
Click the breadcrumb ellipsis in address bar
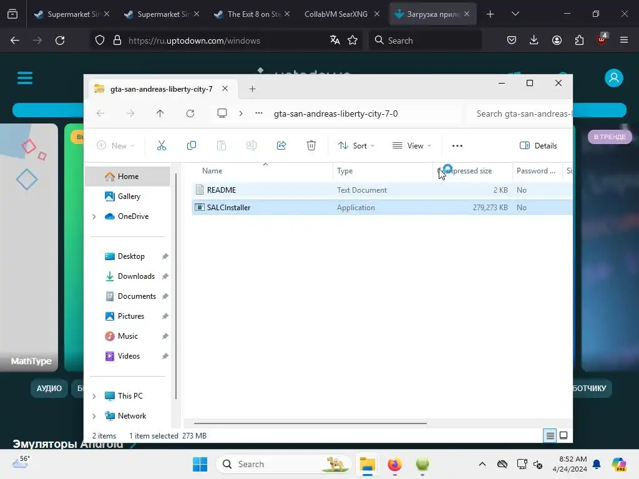click(x=259, y=114)
